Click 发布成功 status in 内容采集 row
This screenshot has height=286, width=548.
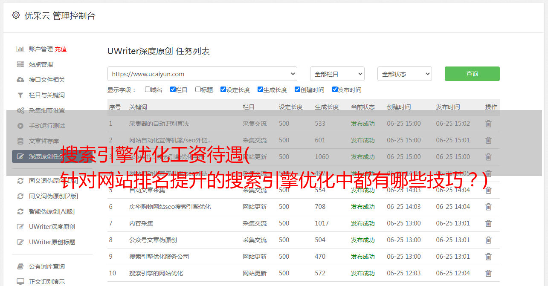tap(363, 223)
